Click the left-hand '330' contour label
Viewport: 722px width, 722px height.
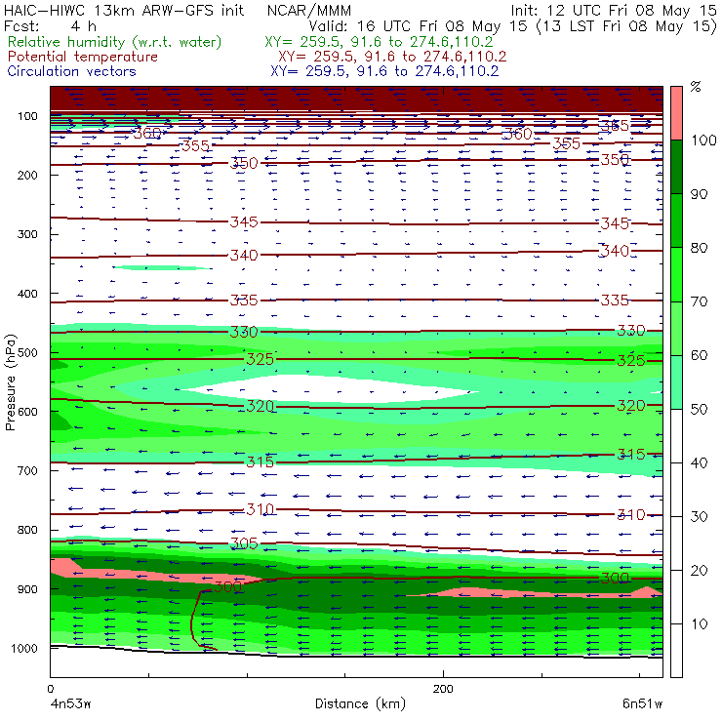244,332
